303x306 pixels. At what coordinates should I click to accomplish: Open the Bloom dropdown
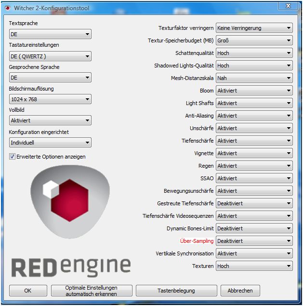click(x=254, y=91)
